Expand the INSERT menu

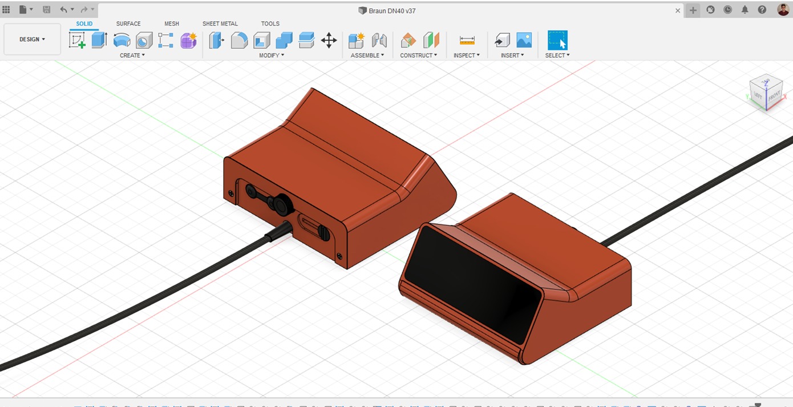512,55
